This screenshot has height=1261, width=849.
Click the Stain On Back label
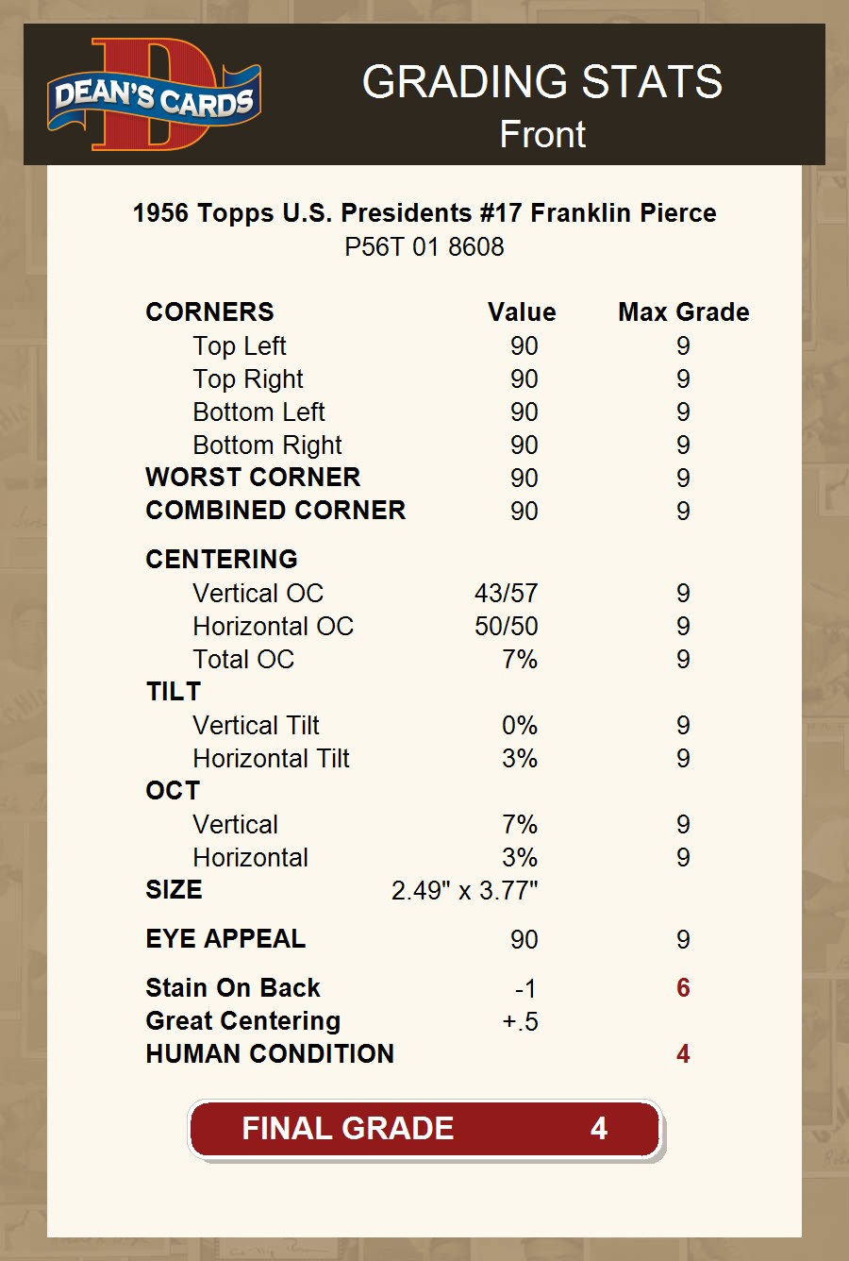pos(233,988)
